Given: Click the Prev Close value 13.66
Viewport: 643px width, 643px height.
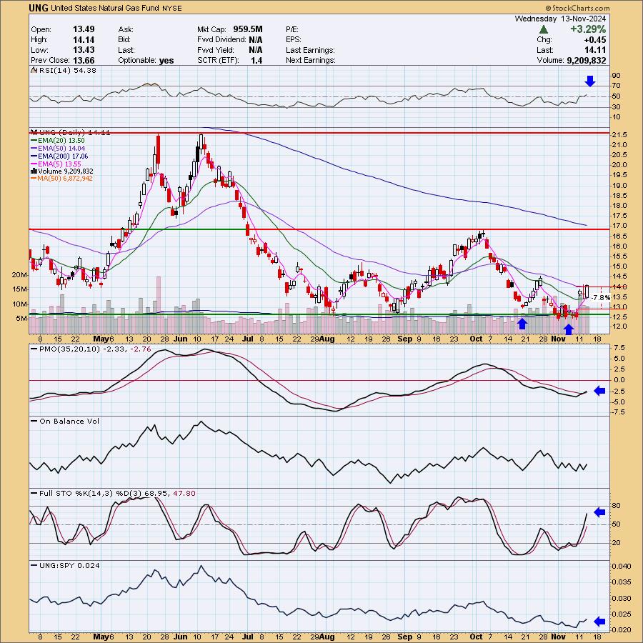Looking at the screenshot, I should point(84,60).
